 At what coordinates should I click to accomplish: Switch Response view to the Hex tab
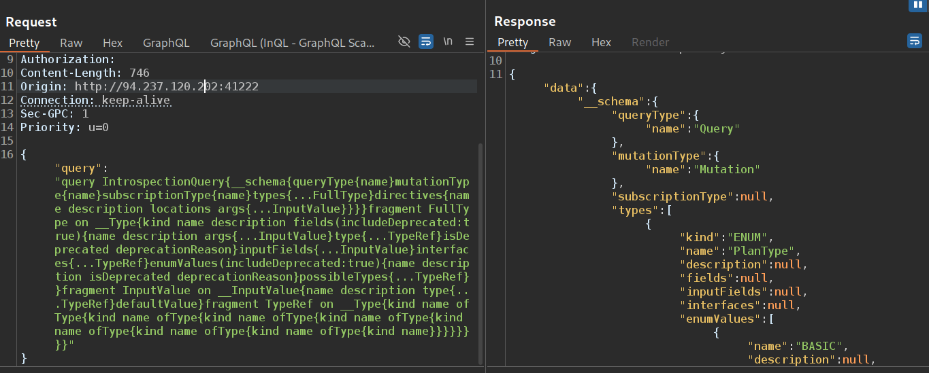601,42
